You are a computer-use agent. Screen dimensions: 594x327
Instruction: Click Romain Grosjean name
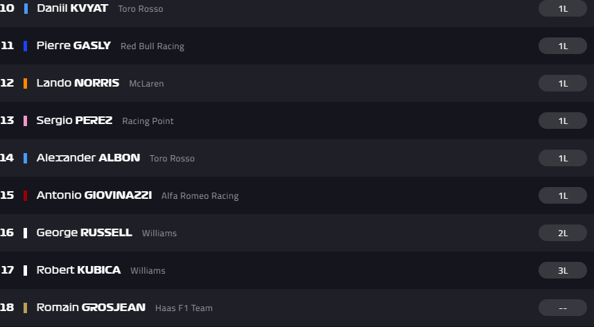click(91, 308)
